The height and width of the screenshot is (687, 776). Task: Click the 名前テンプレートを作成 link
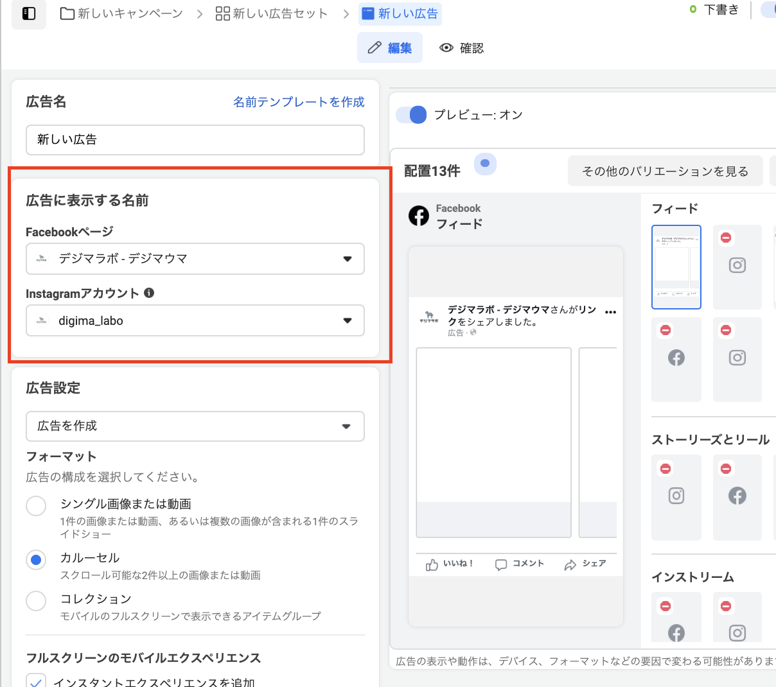299,102
